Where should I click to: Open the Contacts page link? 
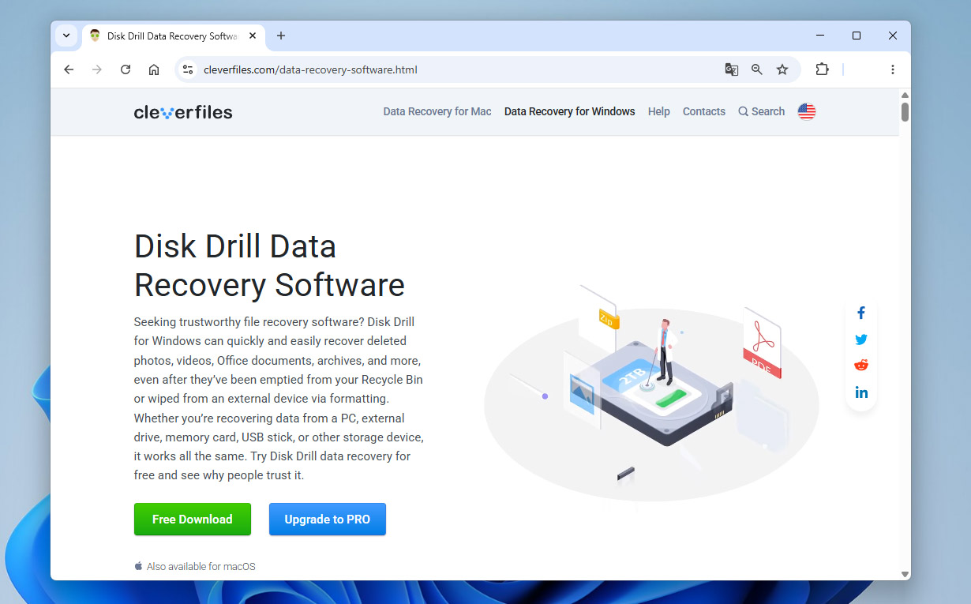[x=704, y=111]
